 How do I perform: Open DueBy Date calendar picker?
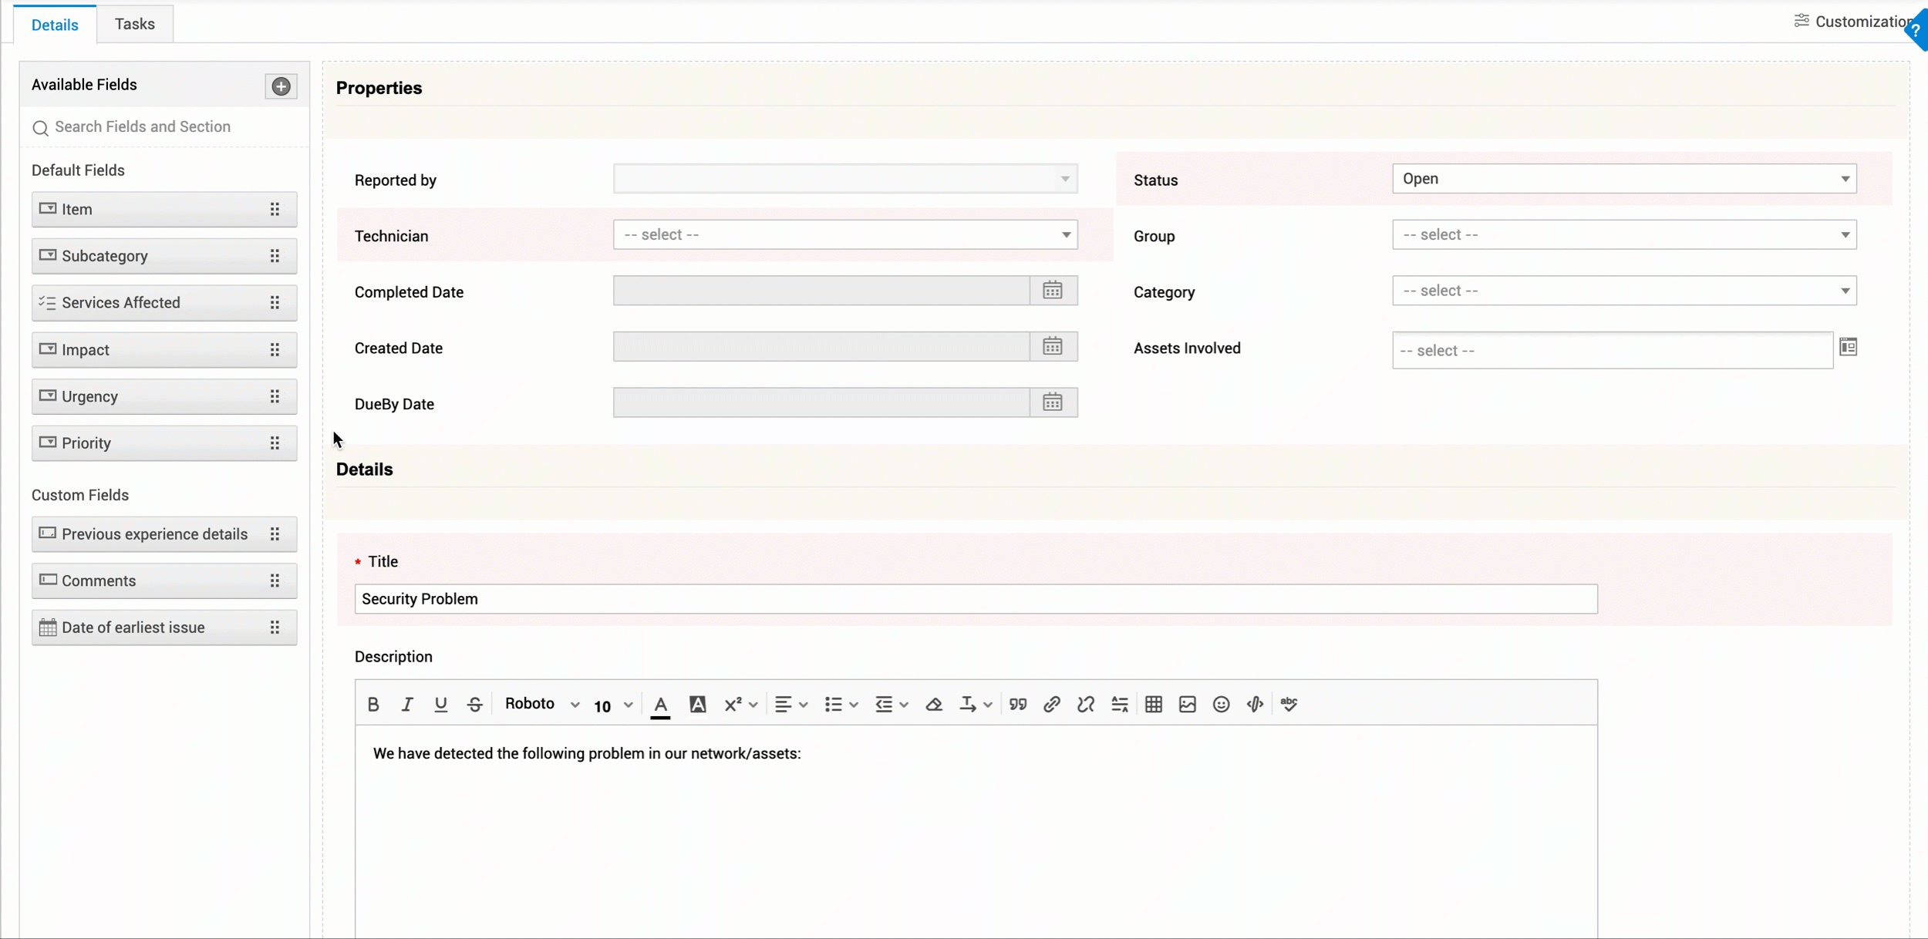[1053, 402]
